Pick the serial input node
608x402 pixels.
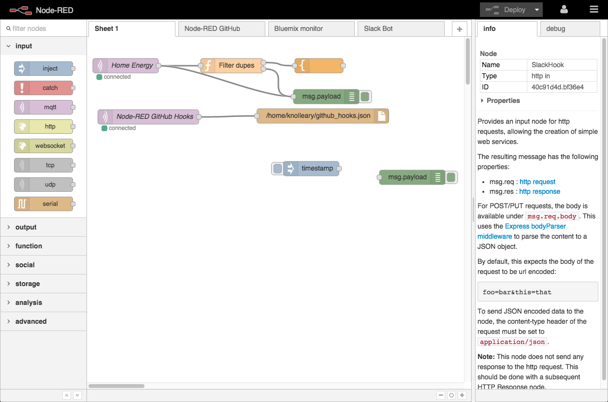[x=44, y=204]
